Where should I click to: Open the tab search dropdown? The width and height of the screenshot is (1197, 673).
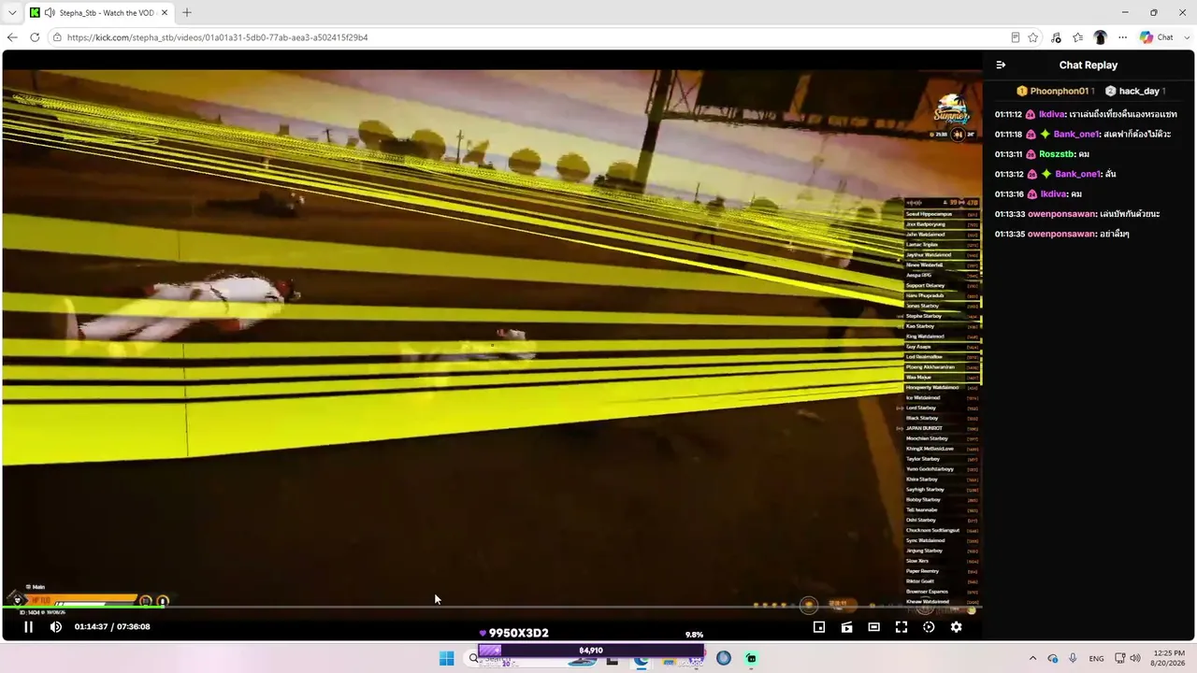click(x=12, y=13)
